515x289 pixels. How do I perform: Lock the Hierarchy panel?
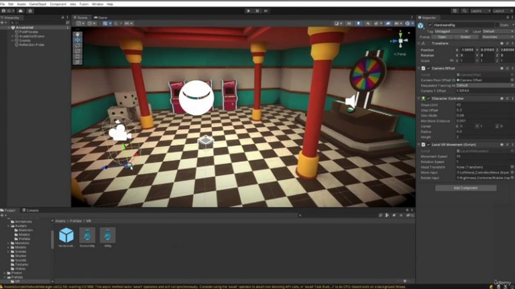pyautogui.click(x=62, y=17)
